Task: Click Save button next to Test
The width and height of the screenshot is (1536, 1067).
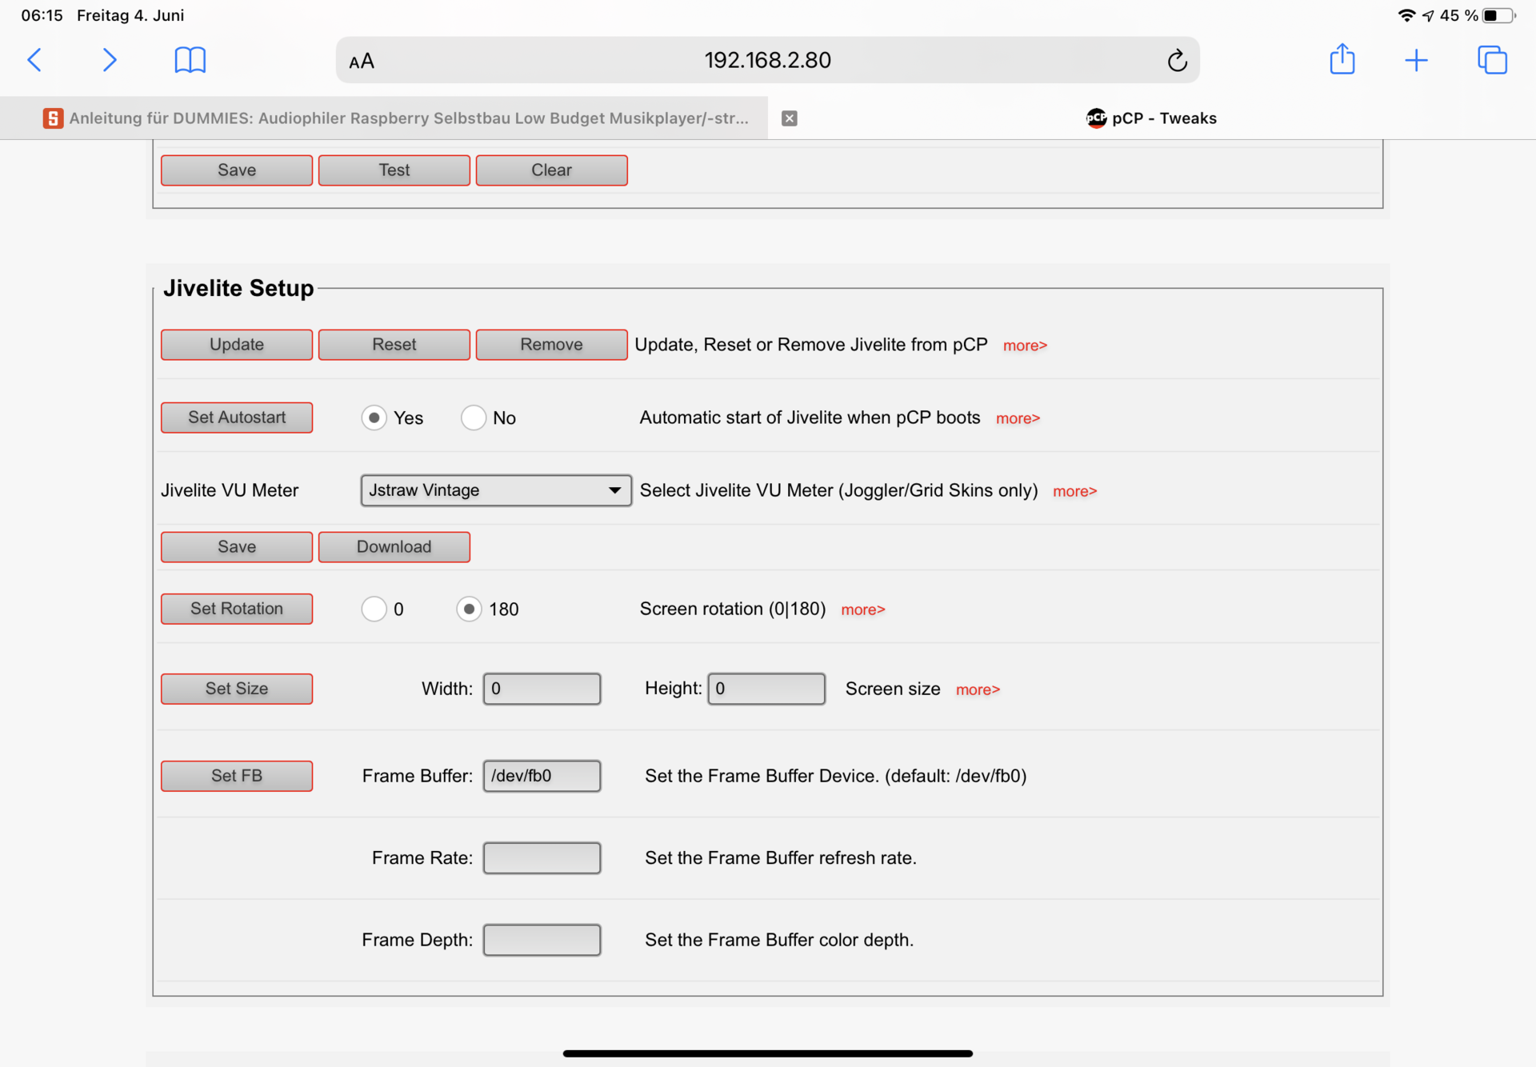Action: click(x=237, y=170)
